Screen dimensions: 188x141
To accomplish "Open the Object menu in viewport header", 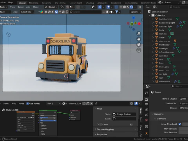I will click(x=36, y=7).
